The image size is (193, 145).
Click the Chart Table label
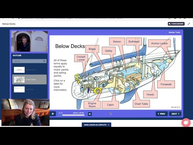tap(141, 104)
